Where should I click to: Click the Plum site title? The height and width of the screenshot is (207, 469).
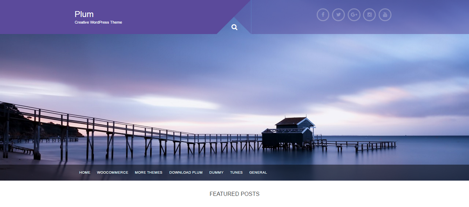(x=84, y=14)
